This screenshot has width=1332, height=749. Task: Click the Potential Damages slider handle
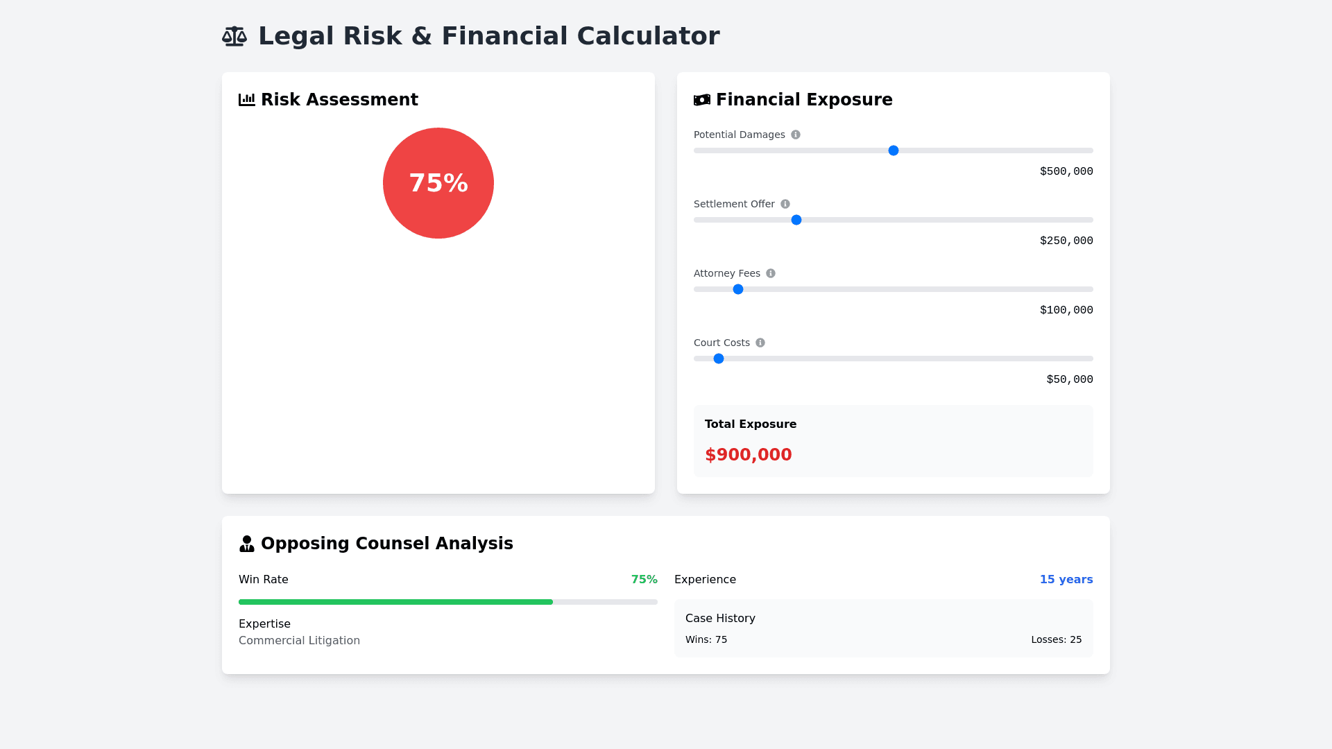894,150
